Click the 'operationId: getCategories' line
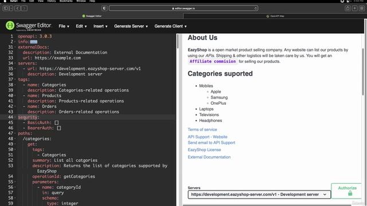The height and width of the screenshot is (206, 367). (64, 177)
